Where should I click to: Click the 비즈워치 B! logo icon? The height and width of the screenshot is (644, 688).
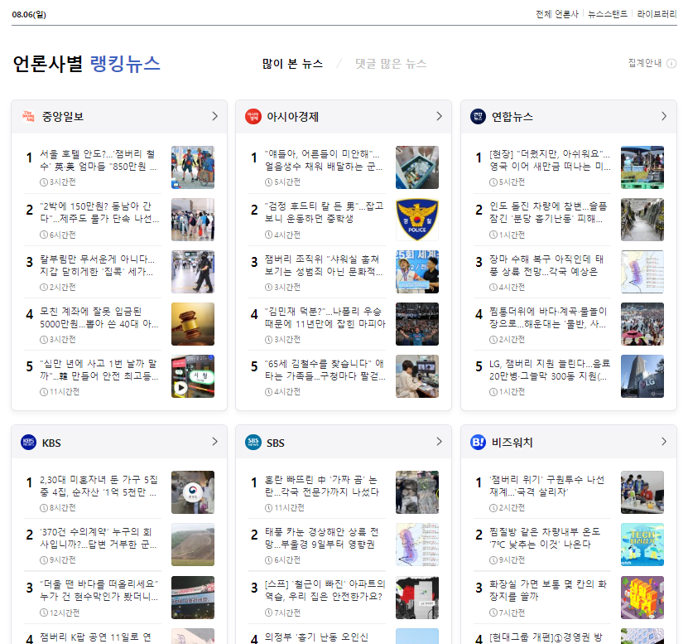(479, 442)
